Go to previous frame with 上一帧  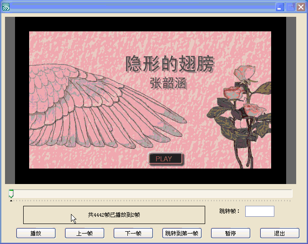pos(85,233)
